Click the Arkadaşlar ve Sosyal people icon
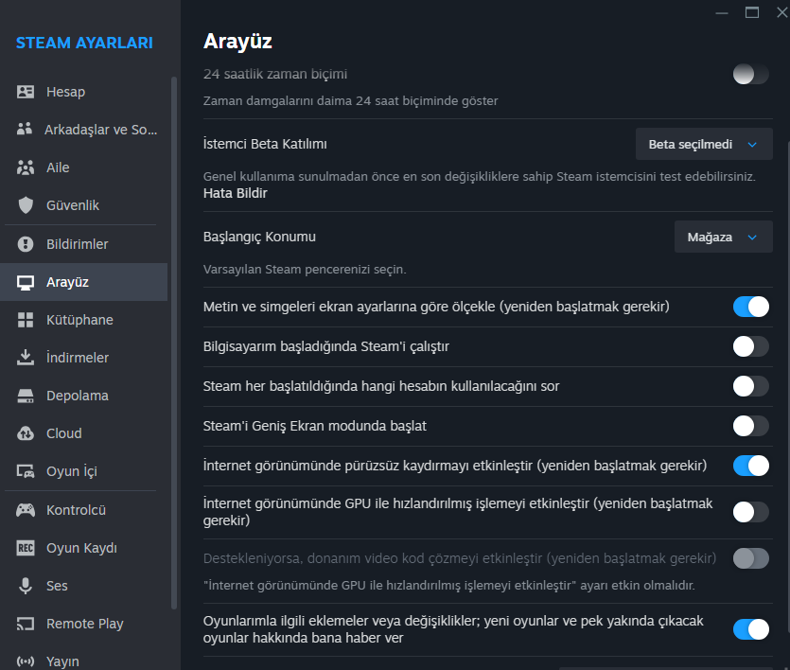 pyautogui.click(x=25, y=130)
